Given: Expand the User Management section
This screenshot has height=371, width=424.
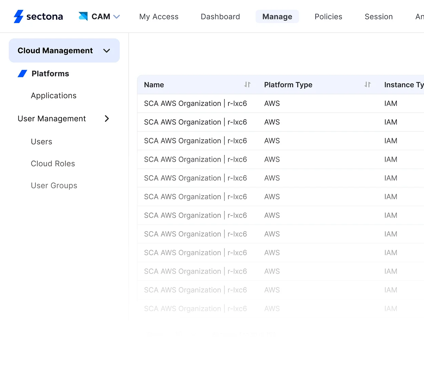Looking at the screenshot, I should [x=107, y=119].
